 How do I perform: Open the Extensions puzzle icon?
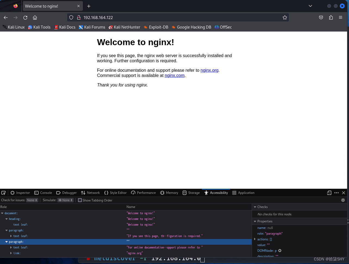tap(331, 17)
